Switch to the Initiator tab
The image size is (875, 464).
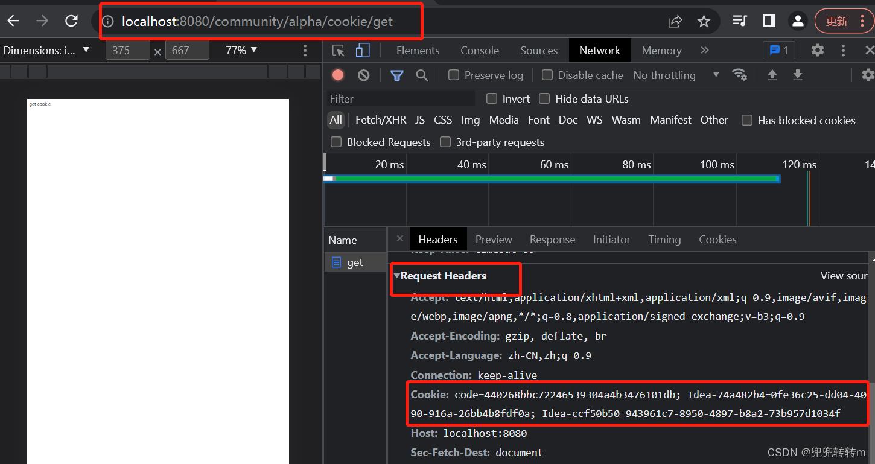(611, 240)
